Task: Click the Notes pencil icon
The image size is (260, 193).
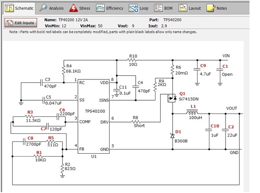Action: coord(211,8)
